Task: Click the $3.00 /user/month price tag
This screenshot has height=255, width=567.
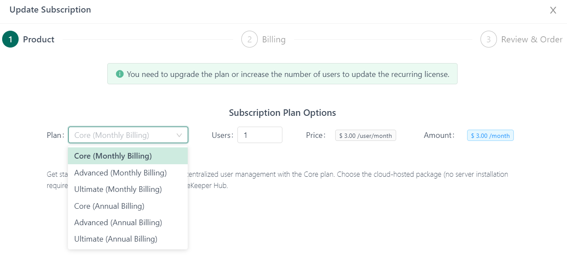Action: point(365,136)
